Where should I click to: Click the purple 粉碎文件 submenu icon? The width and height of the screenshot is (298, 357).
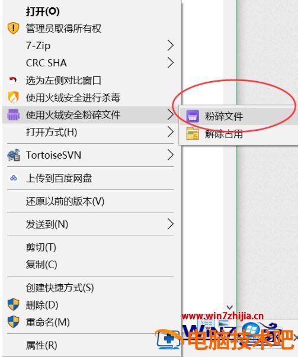(193, 116)
